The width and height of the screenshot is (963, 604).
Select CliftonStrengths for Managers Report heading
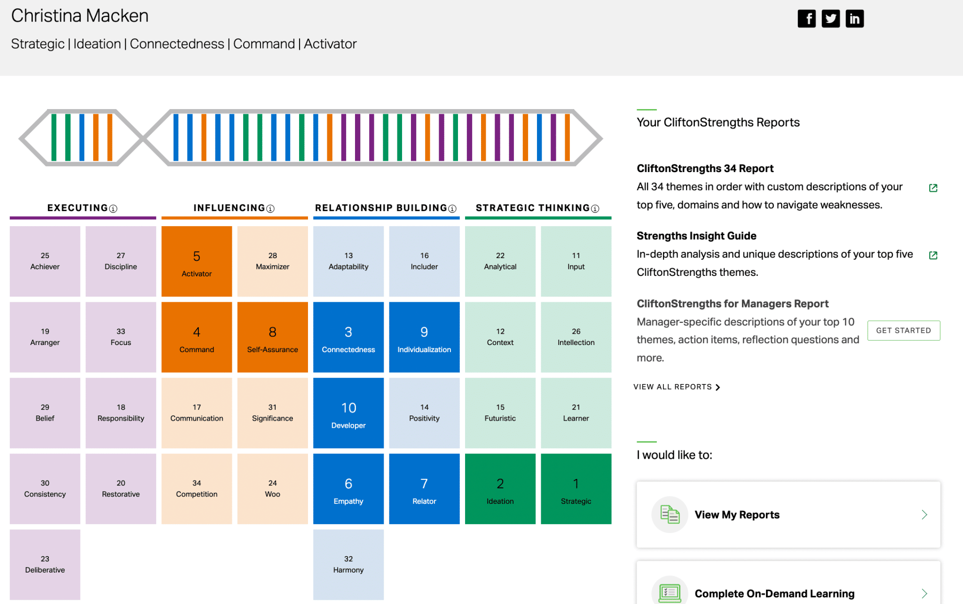[x=732, y=304]
